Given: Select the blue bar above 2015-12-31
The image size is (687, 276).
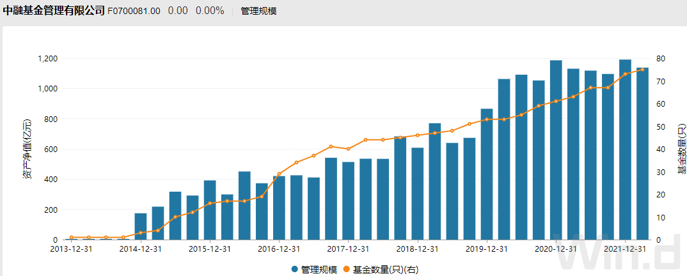Looking at the screenshot, I should [x=210, y=210].
